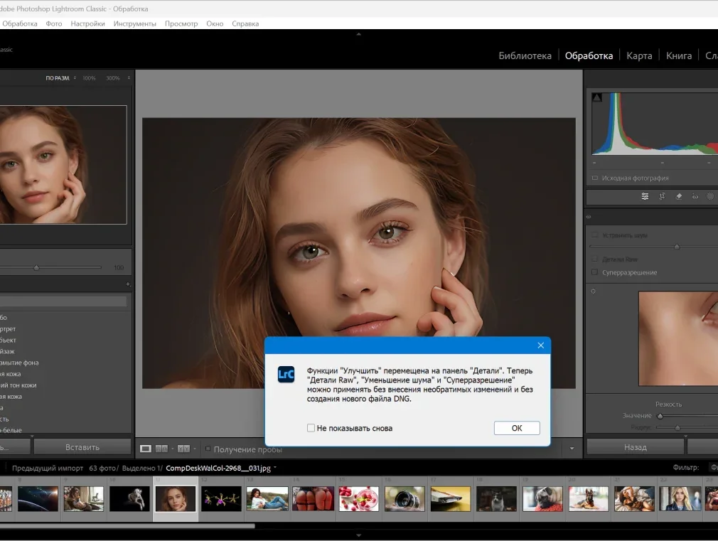Open the Edit sliders tool icon
The width and height of the screenshot is (718, 541).
click(x=645, y=197)
